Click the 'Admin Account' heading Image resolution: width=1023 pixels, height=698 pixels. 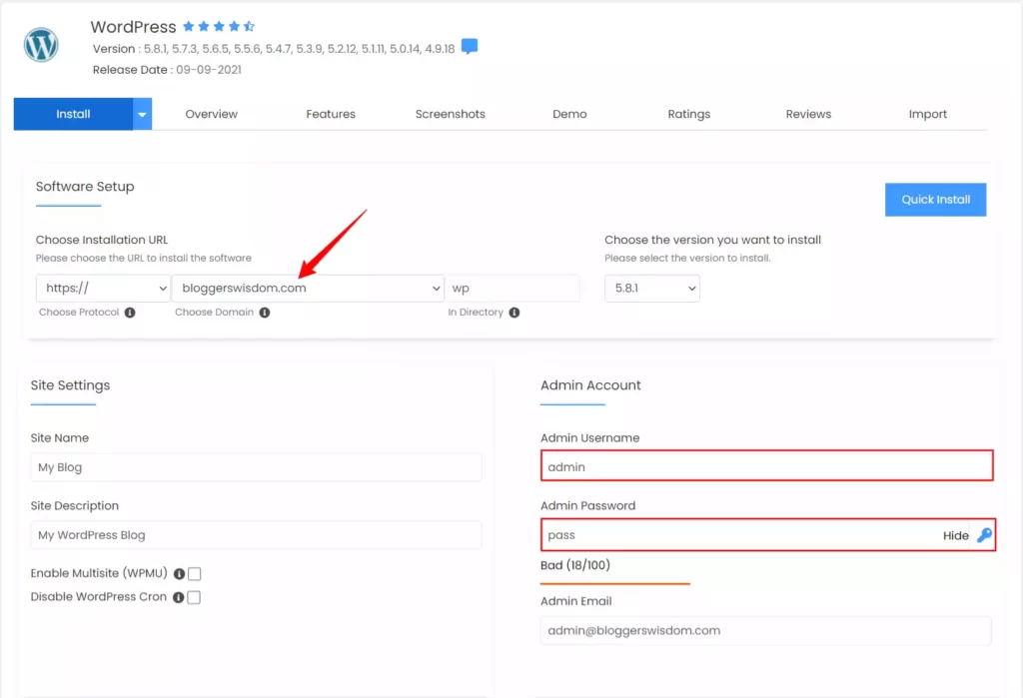click(x=590, y=385)
